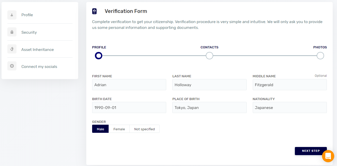Choose Not specified gender option
Viewport: 337px width, 166px height.
(144, 129)
